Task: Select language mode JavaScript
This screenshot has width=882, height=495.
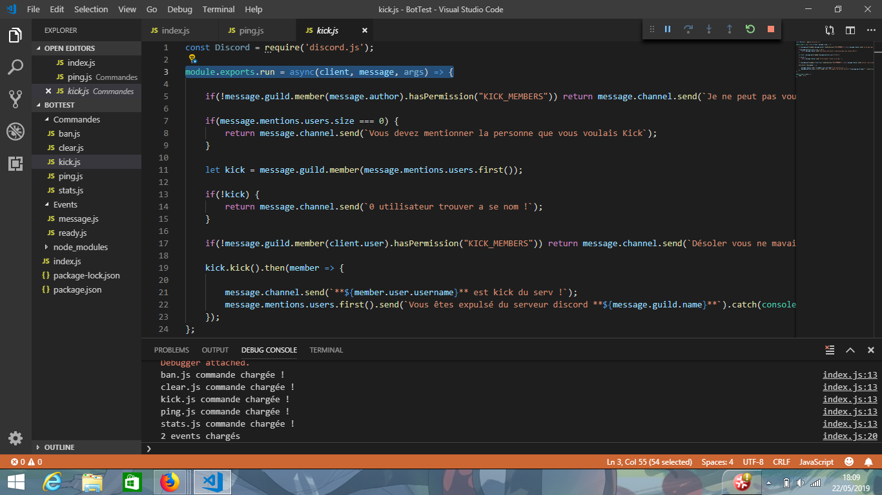Action: [816, 461]
